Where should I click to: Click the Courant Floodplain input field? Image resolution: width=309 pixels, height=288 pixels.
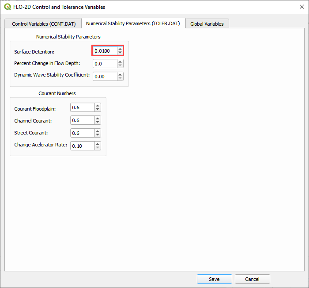click(x=82, y=108)
